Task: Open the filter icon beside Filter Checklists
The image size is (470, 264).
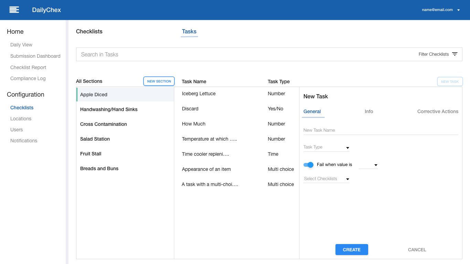Action: coord(455,54)
